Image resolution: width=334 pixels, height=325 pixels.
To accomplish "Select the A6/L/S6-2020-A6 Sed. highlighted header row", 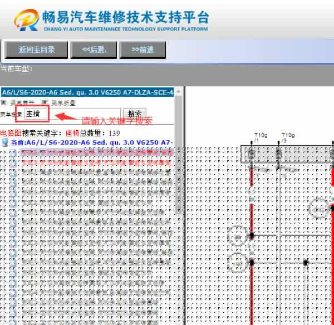I will (x=87, y=92).
